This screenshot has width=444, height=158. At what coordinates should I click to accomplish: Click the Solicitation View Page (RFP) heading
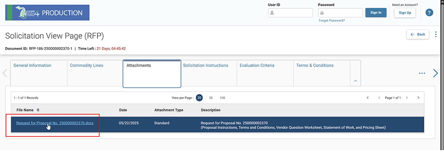(55, 36)
